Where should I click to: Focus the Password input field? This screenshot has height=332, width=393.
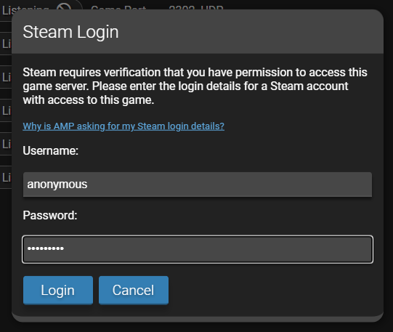[198, 249]
